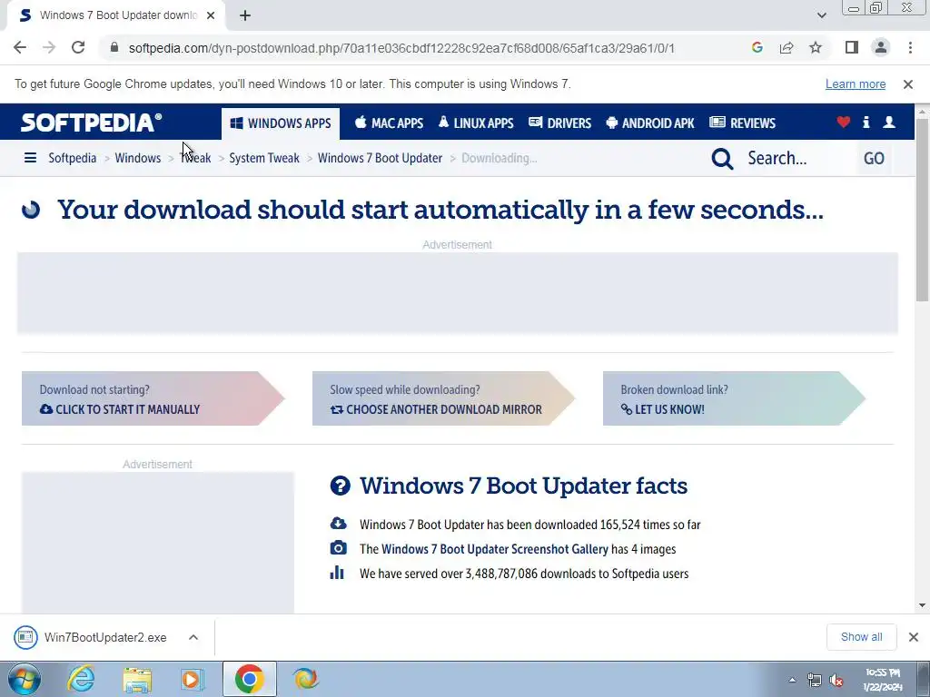
Task: Click the share page icon
Action: click(x=787, y=47)
